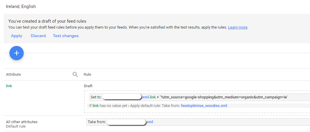Click the draft feed rules notice heading

47,21
